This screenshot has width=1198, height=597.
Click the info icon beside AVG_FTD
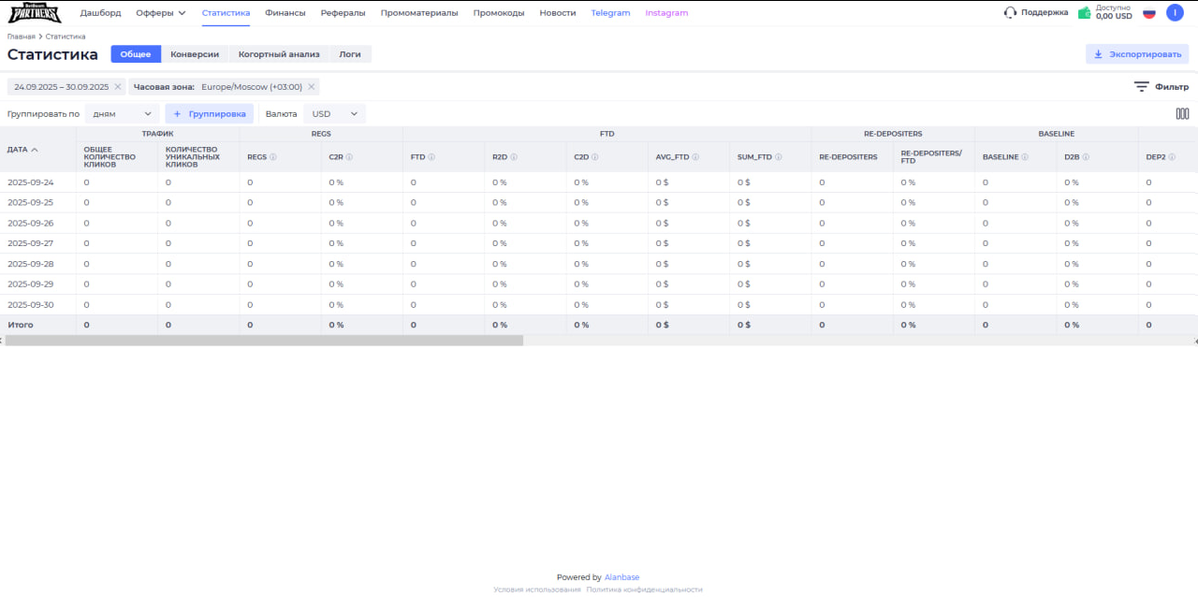(696, 157)
